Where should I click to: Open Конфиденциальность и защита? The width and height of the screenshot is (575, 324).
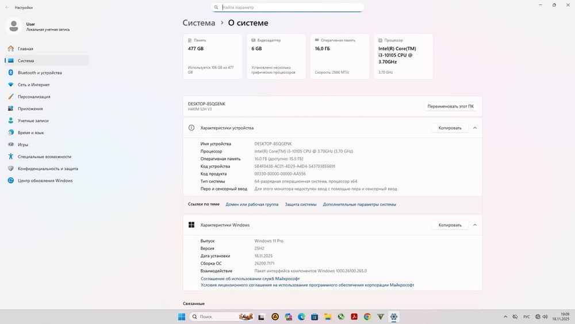[47, 169]
